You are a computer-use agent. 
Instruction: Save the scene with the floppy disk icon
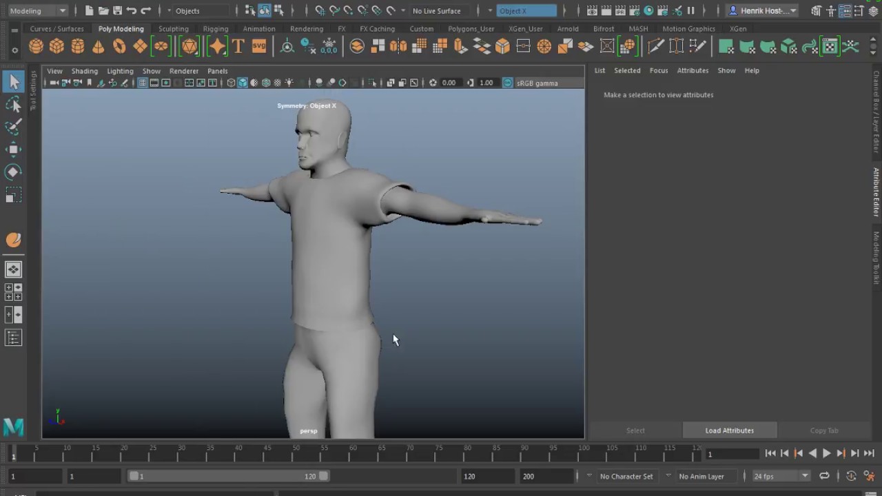pos(117,11)
